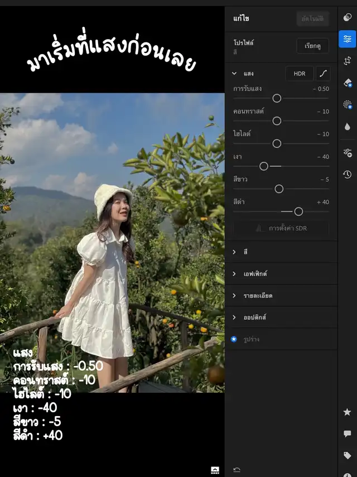
Task: Open the Crop and rotate tool
Action: [348, 61]
